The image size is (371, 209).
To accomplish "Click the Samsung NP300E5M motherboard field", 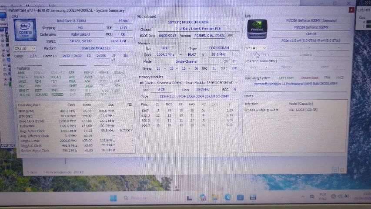I will (188, 22).
